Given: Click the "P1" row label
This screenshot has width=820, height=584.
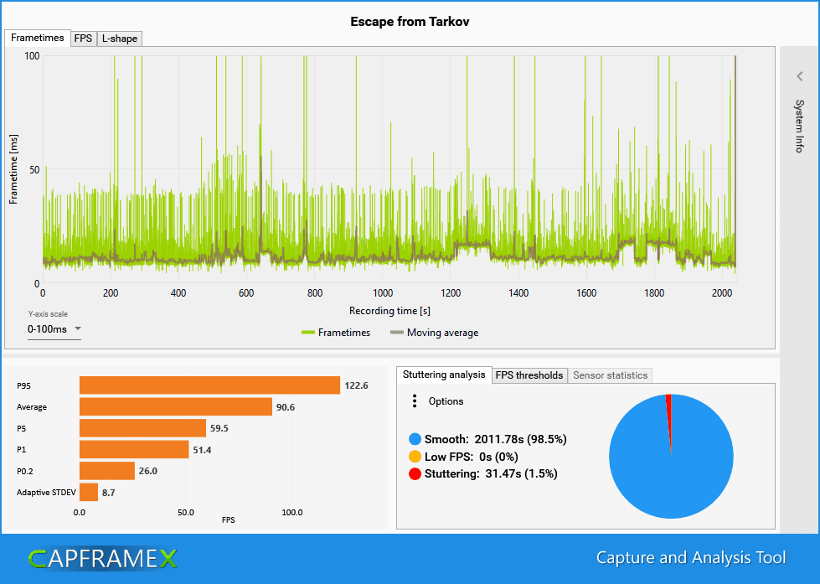Looking at the screenshot, I should tap(22, 450).
